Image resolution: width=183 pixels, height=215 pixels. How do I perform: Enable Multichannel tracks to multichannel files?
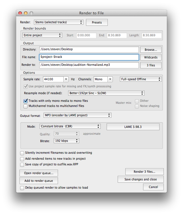[26, 106]
